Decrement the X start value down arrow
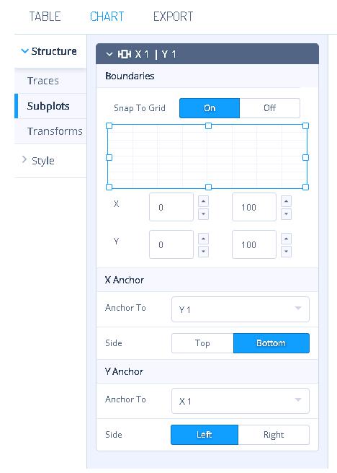Image resolution: width=337 pixels, height=473 pixels. tap(203, 214)
